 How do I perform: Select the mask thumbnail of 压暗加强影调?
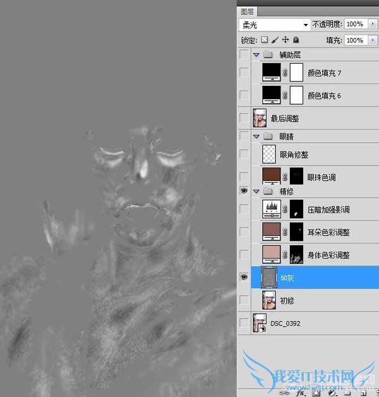click(296, 209)
